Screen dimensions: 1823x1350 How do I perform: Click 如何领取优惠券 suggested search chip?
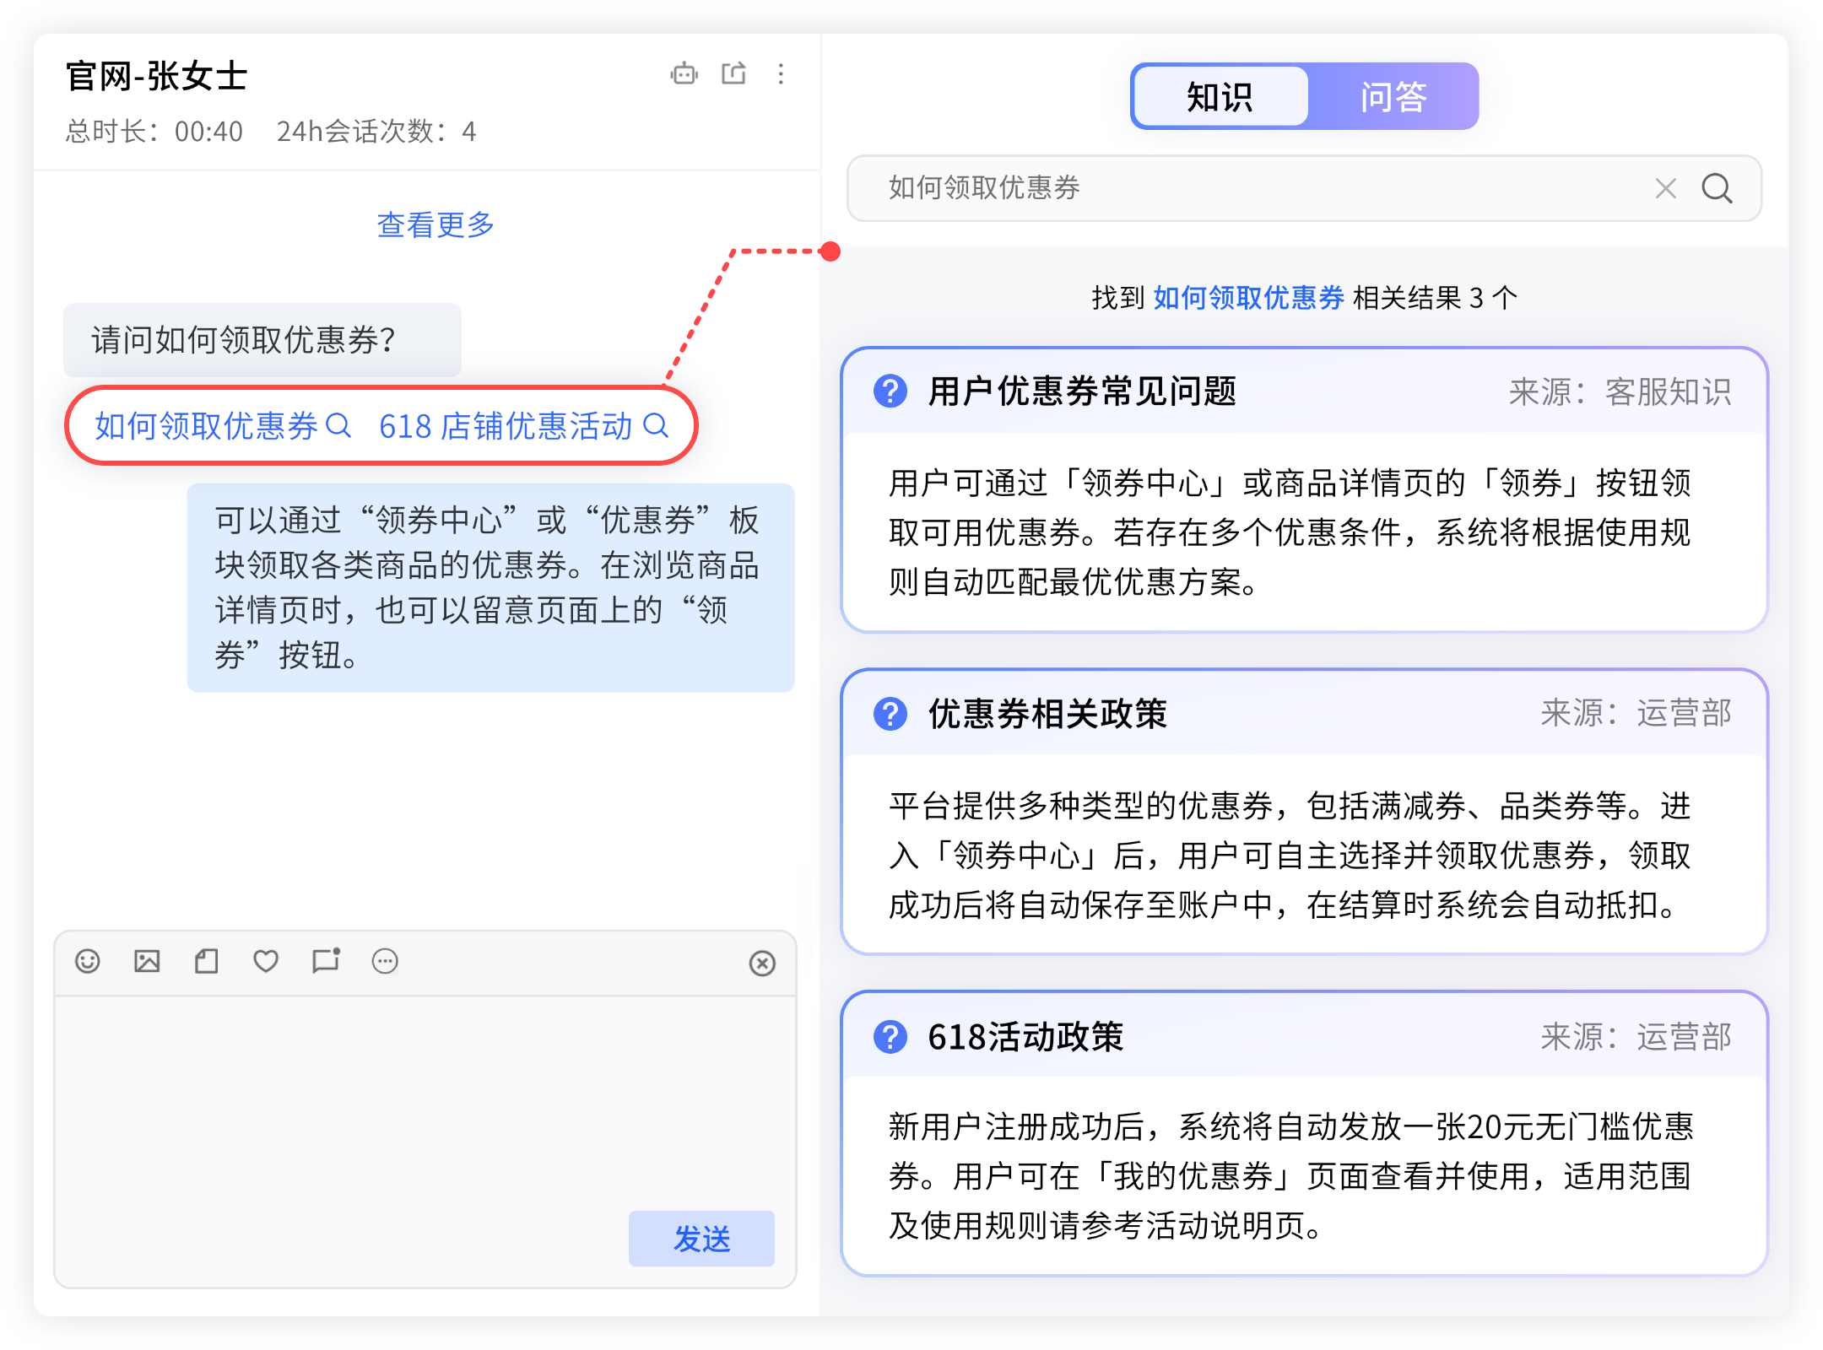222,426
